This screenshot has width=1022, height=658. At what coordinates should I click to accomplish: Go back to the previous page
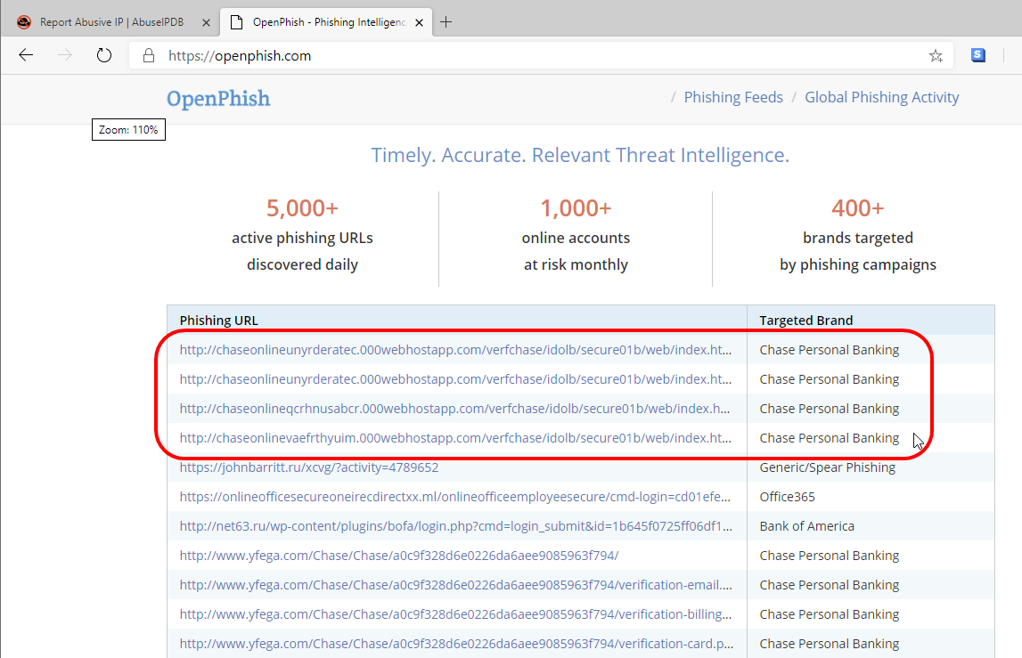pyautogui.click(x=26, y=55)
